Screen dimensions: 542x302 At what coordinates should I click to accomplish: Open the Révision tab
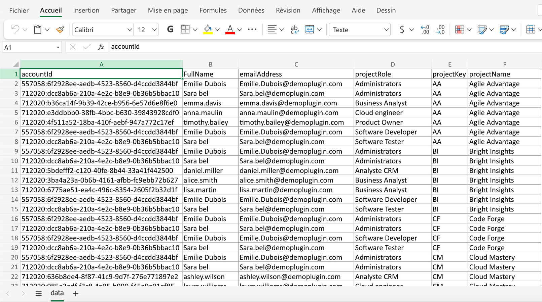click(288, 10)
